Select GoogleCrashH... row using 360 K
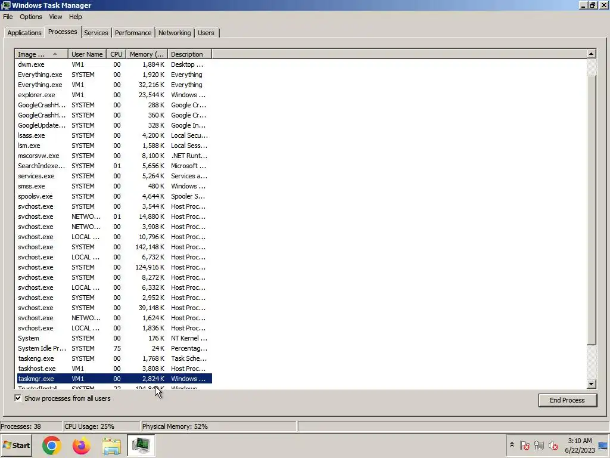 (x=114, y=115)
